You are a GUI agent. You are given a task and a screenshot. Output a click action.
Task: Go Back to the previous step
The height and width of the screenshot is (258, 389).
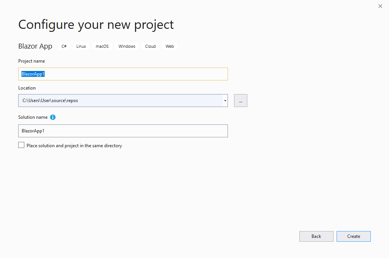pos(316,236)
